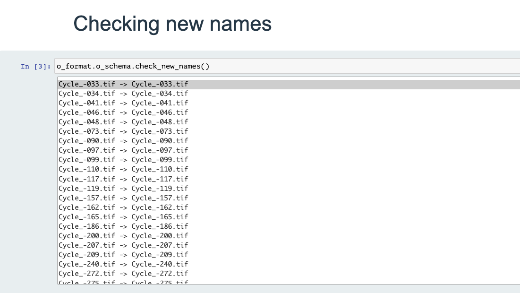Viewport: 520px width, 293px height.
Task: Select the Cycle_-119.tif list entry
Action: 123,189
